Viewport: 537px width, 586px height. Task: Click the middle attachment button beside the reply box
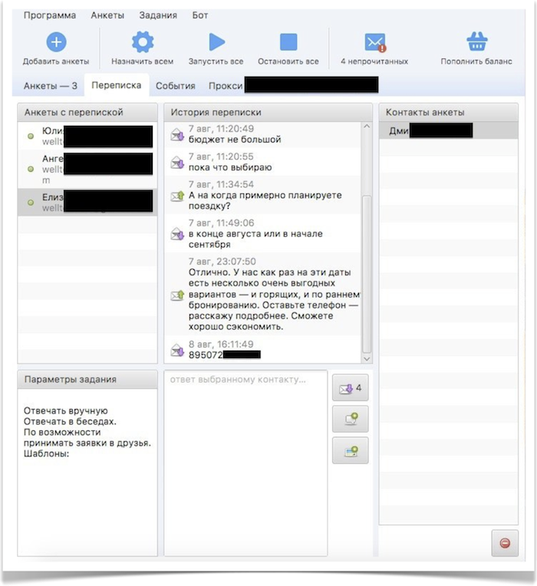(x=350, y=419)
